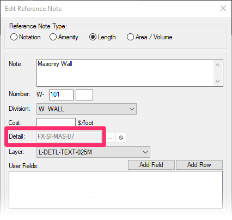232x220 pixels.
Task: Click the Add Row button
Action: (x=199, y=165)
